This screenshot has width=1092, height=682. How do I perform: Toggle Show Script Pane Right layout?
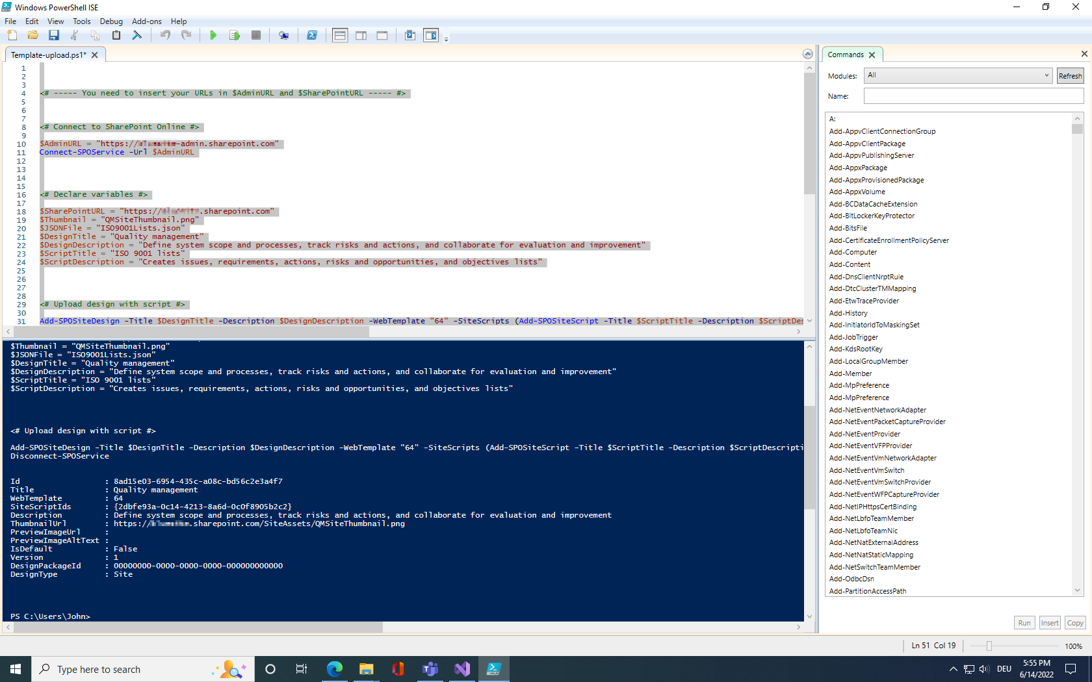(361, 36)
